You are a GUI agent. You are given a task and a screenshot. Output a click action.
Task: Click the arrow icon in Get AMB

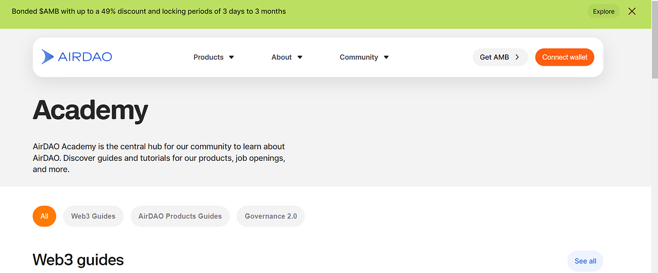tap(517, 57)
